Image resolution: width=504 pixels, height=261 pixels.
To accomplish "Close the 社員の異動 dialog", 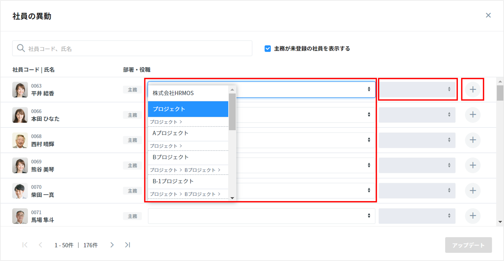I will [488, 15].
